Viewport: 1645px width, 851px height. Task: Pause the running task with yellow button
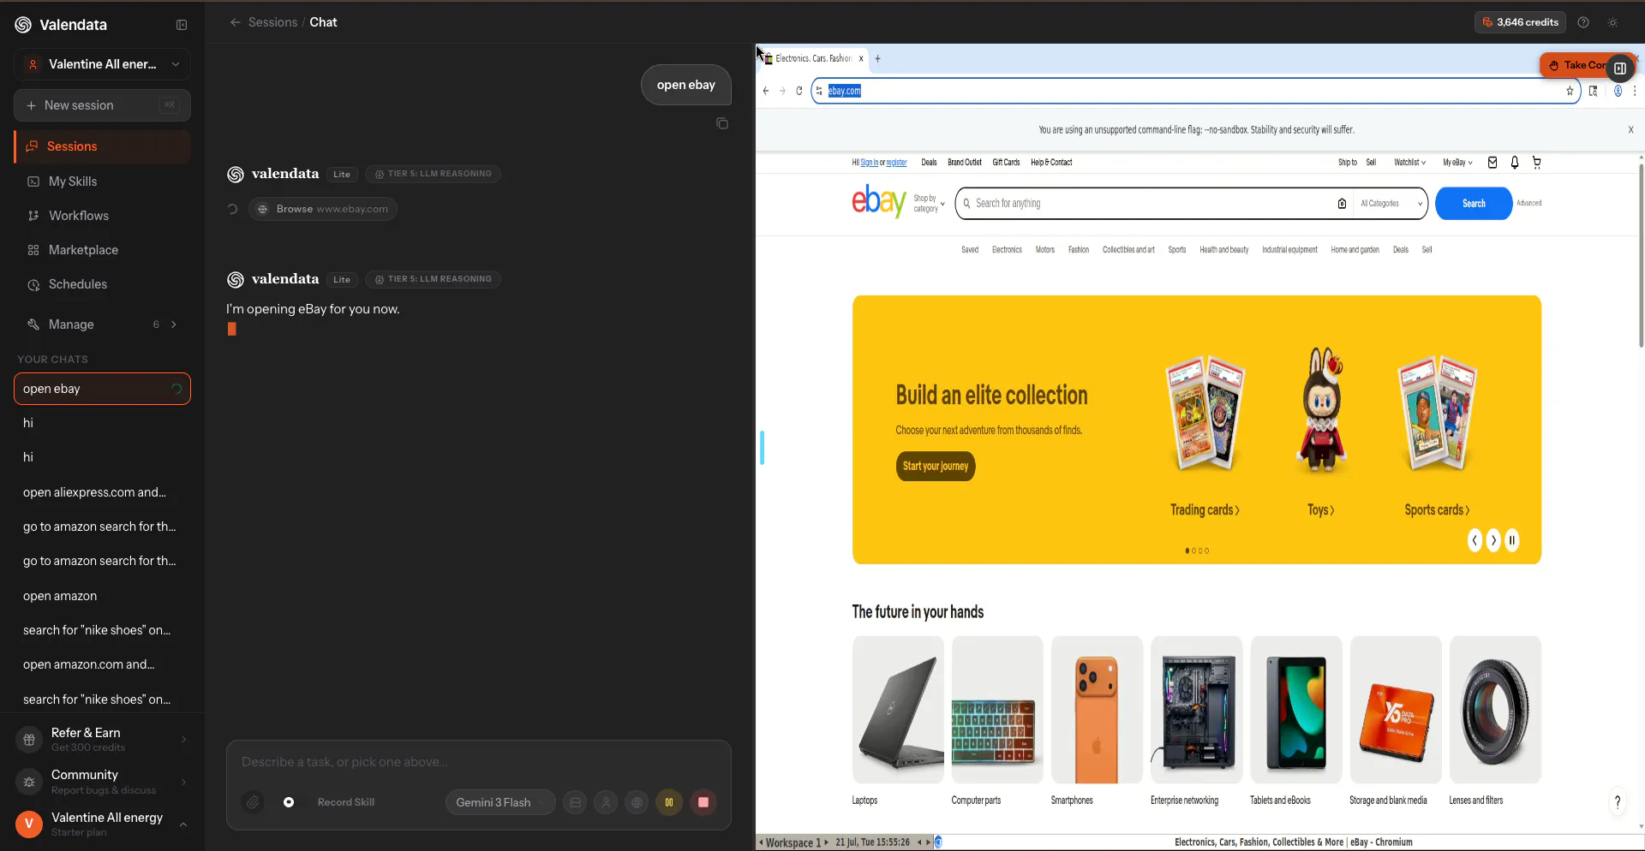tap(669, 802)
